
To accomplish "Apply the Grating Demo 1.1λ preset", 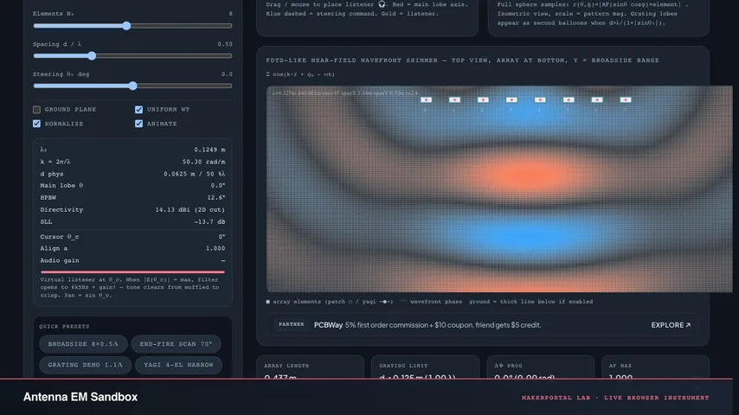I will pos(85,365).
